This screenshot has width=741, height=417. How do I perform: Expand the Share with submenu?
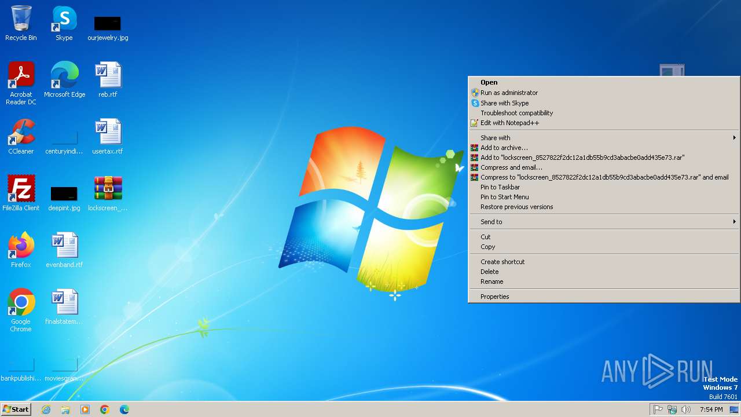coord(604,138)
